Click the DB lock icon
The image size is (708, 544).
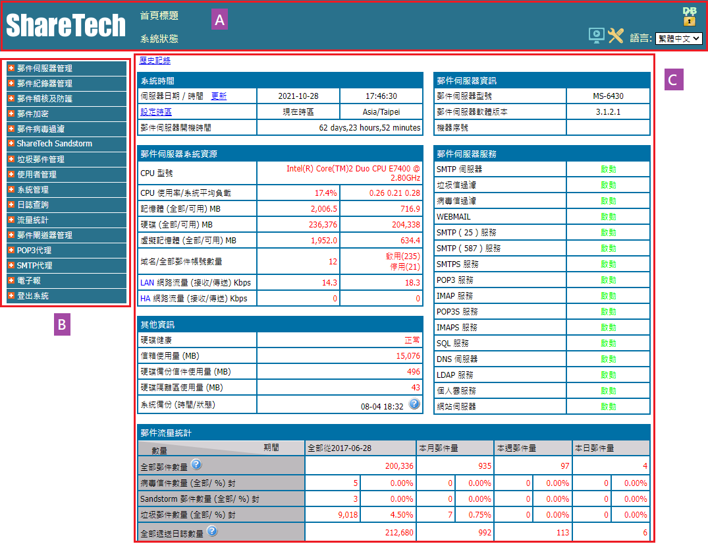coord(690,16)
